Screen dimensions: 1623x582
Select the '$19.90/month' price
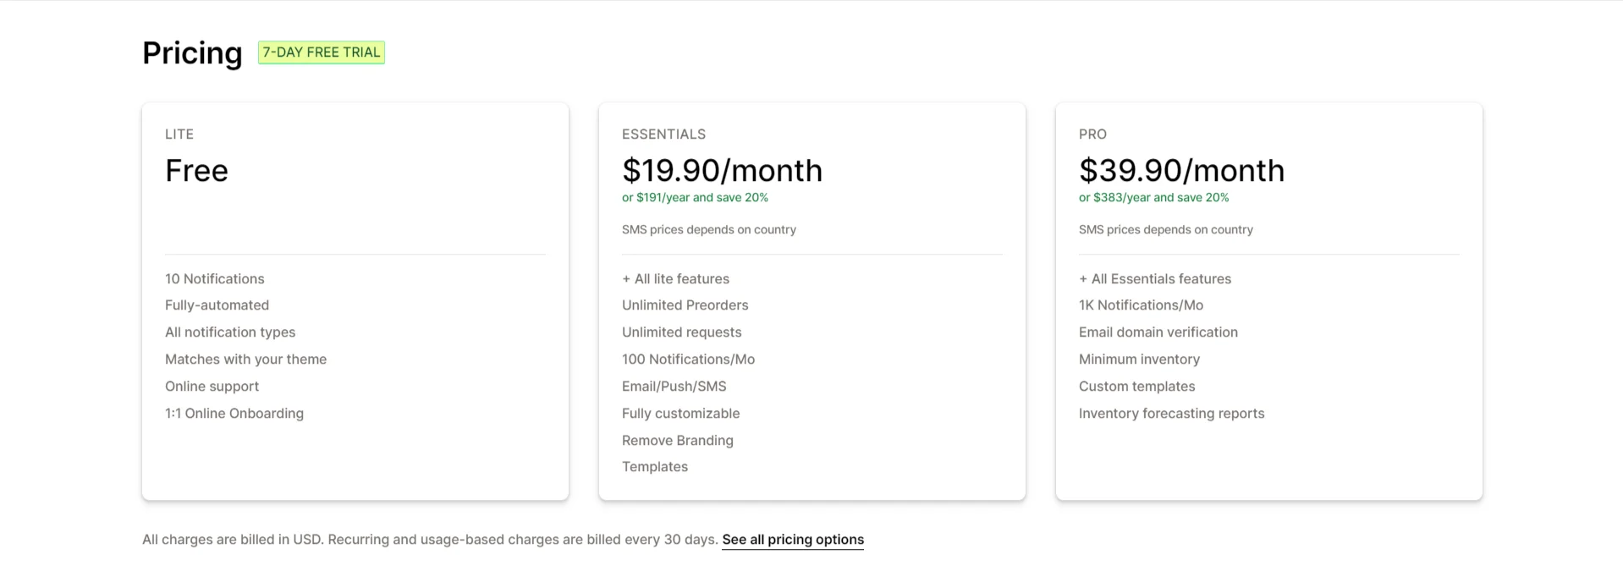point(722,171)
